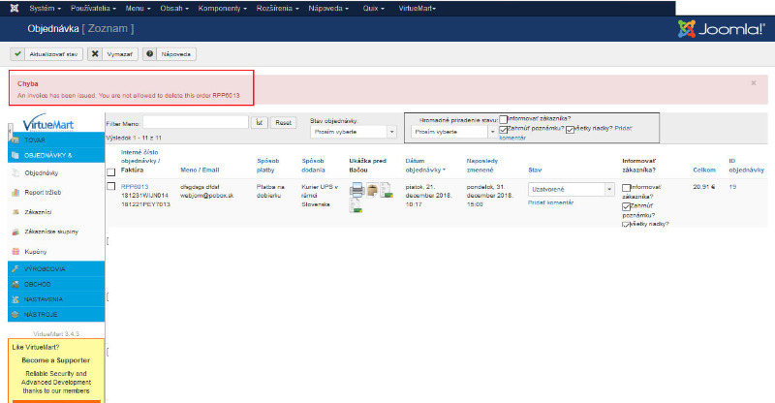Open the Obsah menu
This screenshot has width=775, height=403.
click(x=174, y=9)
